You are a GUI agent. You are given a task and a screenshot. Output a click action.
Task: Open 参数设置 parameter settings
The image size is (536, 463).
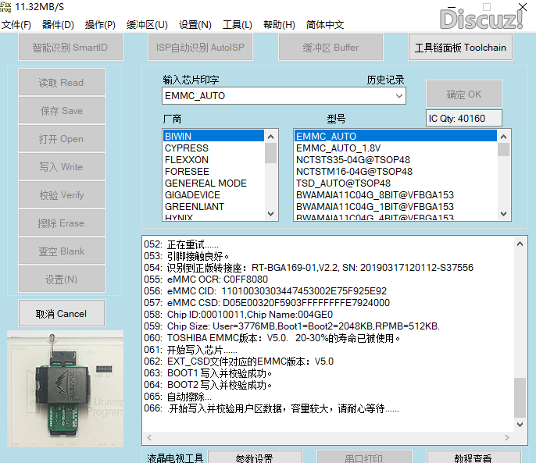click(255, 458)
